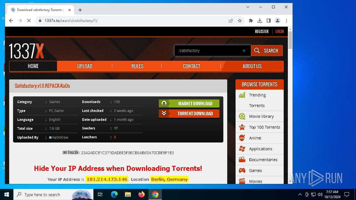Open Movie library in sidebar
Image resolution: width=356 pixels, height=200 pixels.
(x=261, y=116)
